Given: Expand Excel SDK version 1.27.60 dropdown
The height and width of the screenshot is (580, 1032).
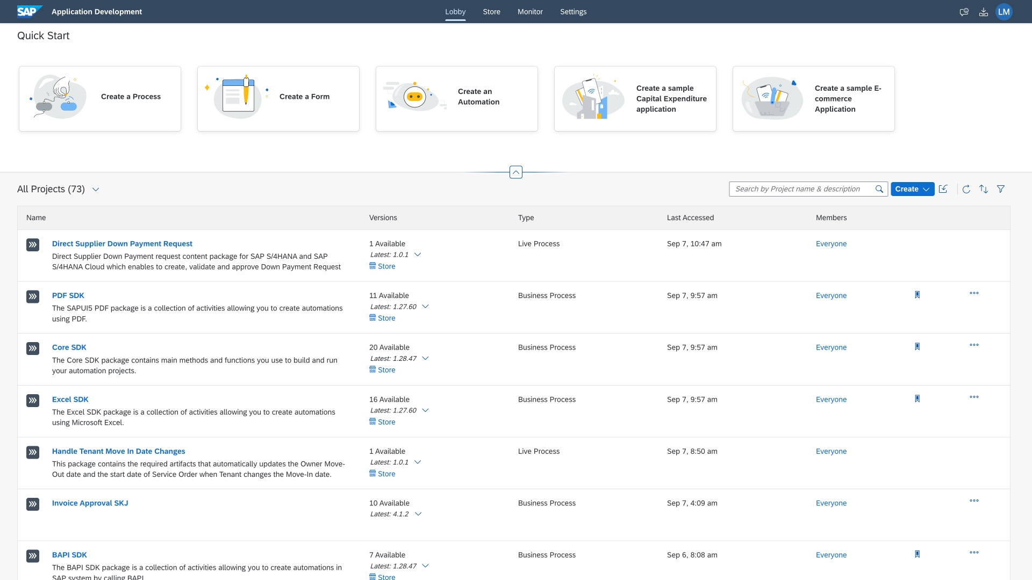Looking at the screenshot, I should 425,411.
